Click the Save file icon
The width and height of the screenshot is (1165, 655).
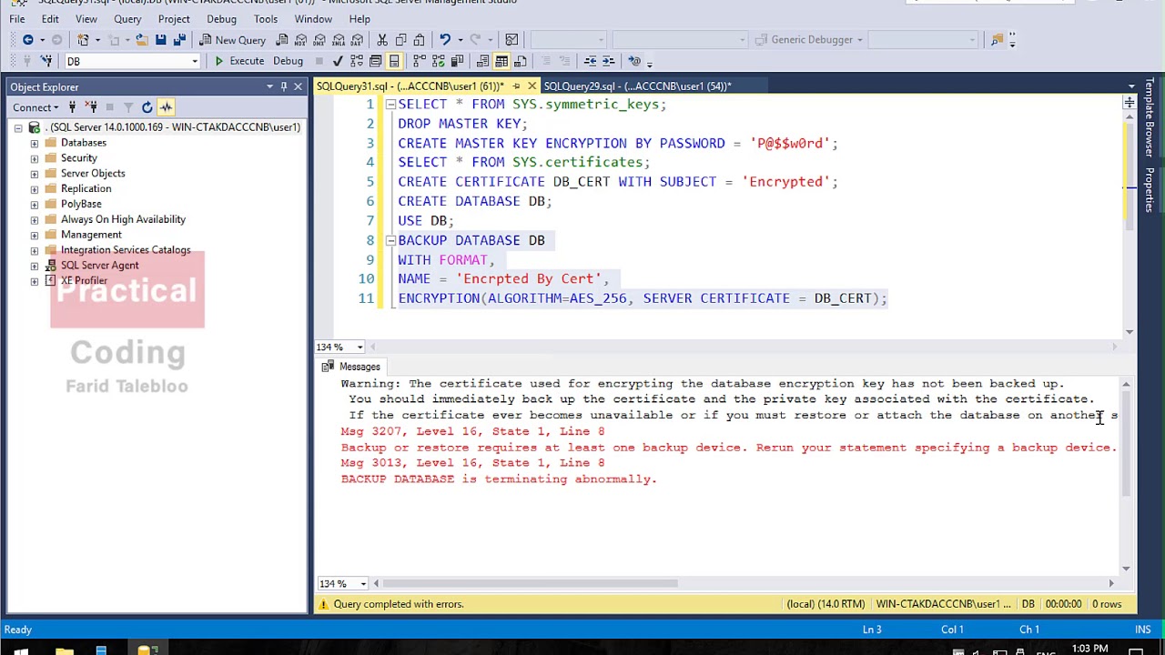point(160,39)
